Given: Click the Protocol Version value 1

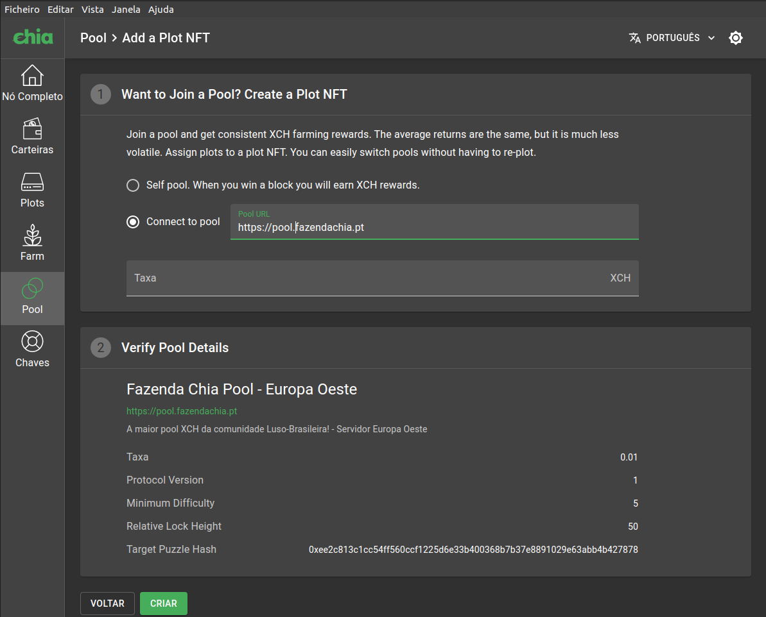Looking at the screenshot, I should (x=636, y=480).
